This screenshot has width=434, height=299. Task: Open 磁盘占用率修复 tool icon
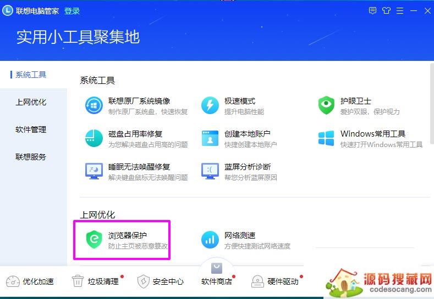94,138
